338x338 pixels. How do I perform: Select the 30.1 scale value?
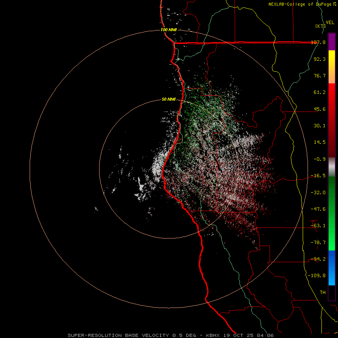tap(320, 126)
